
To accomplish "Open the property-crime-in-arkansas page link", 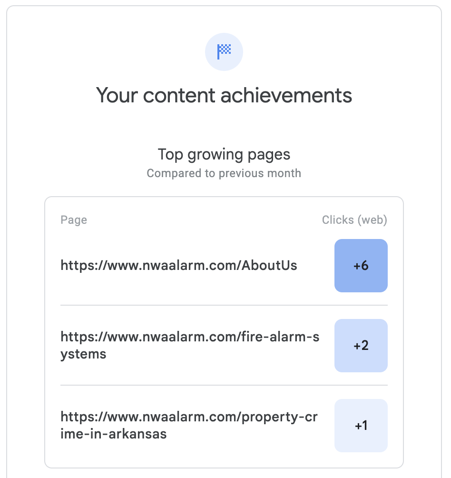I will tap(189, 417).
